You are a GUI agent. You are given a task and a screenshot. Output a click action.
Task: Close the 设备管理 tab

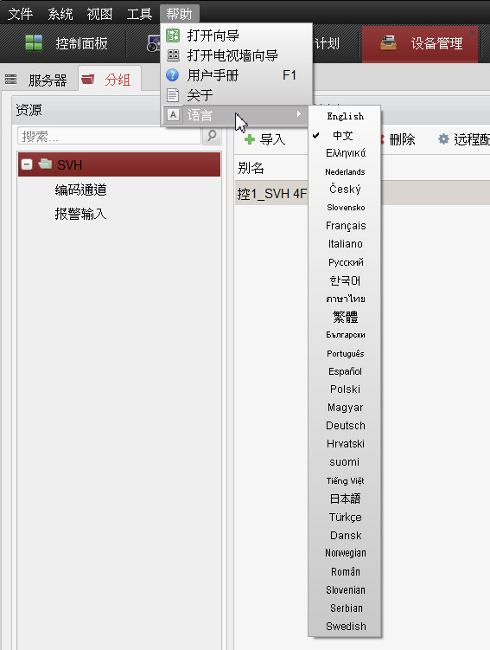[x=473, y=32]
